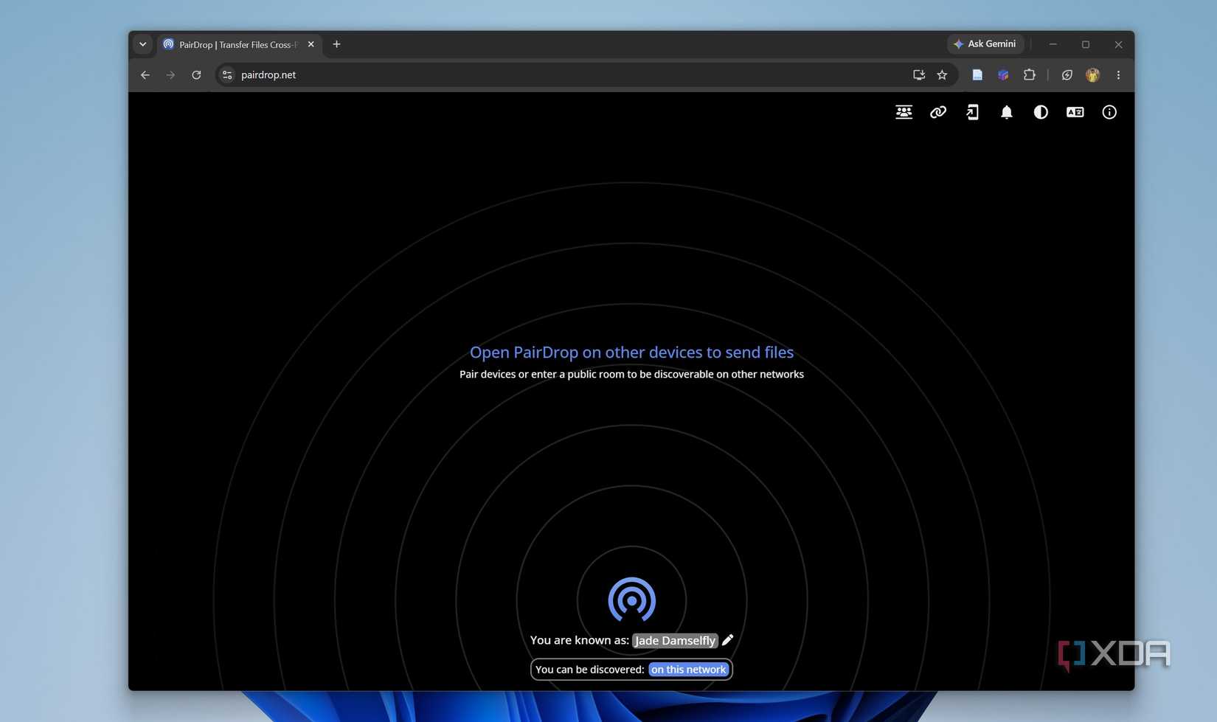Screen dimensions: 1217x722
Task: Open the public room icon in PairDrop header
Action: click(x=904, y=112)
